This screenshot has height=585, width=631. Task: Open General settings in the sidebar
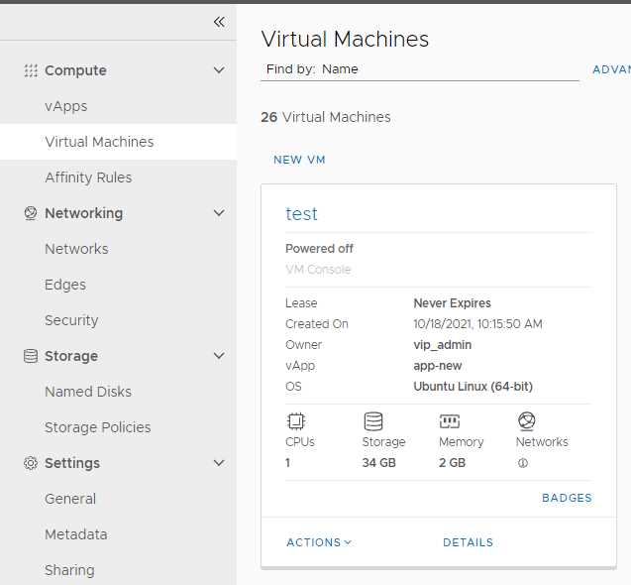70,499
